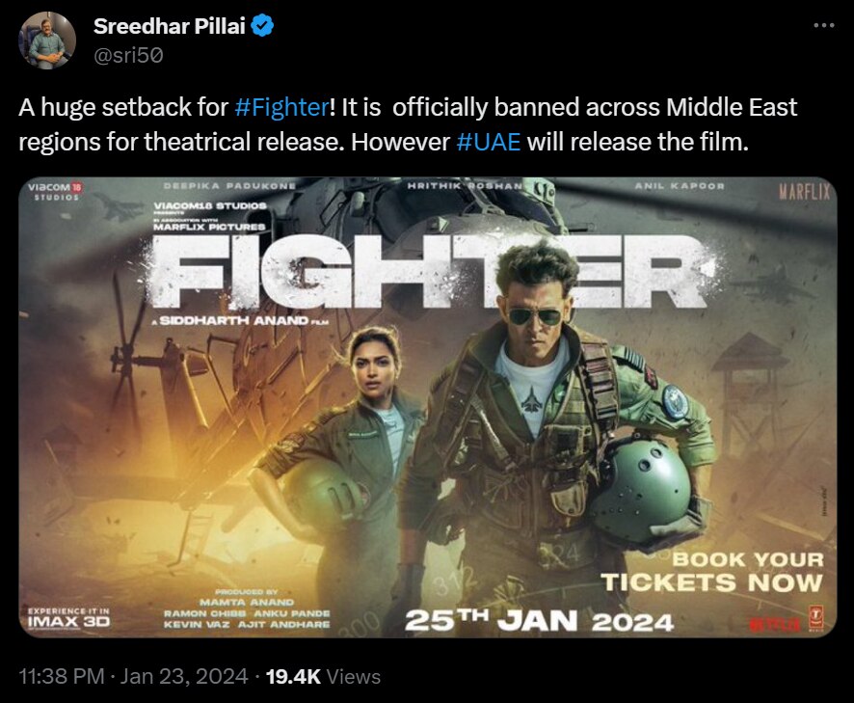854x703 pixels.
Task: Click the Sreedhar Pillai display name
Action: (x=170, y=26)
